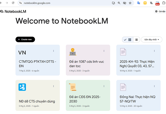The image size is (166, 114).
Task: Reload the page with refresh icon
Action: pos(13,3)
